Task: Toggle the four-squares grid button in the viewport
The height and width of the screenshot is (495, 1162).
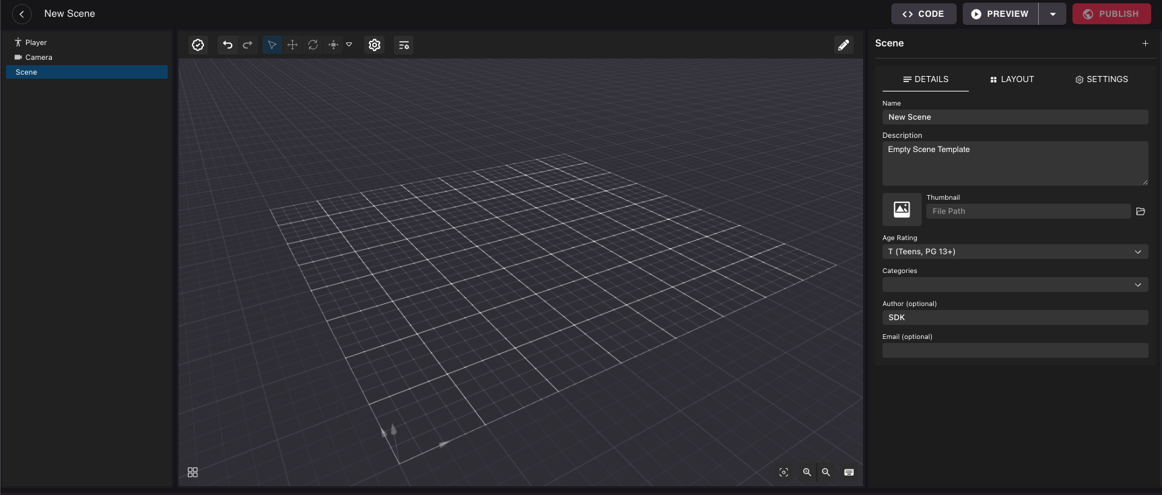Action: (x=193, y=472)
